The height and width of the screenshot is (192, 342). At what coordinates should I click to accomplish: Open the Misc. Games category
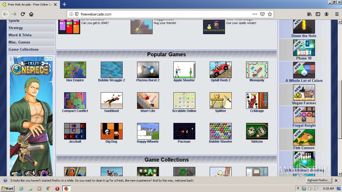[x=31, y=42]
